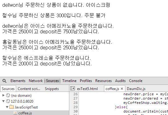The image size is (168, 115).
Task: Open the Timeline panel
Action: 69,81
